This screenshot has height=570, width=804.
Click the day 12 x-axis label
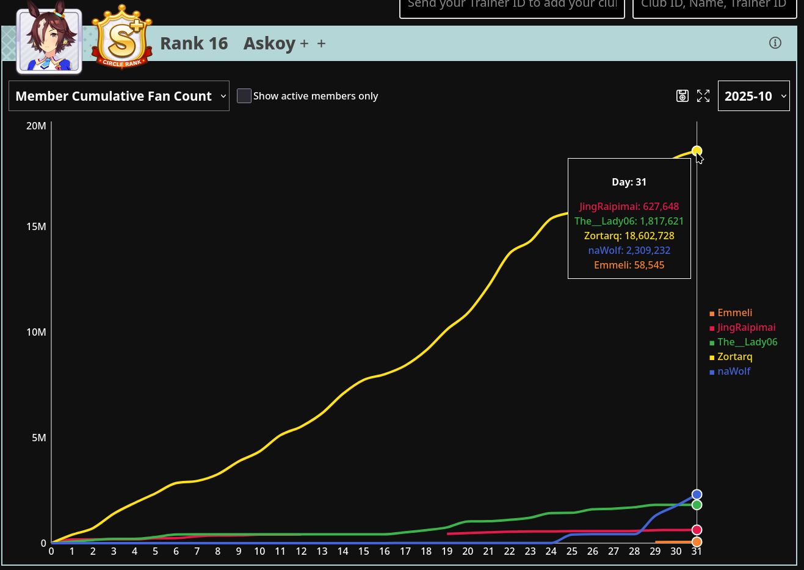[x=301, y=551]
